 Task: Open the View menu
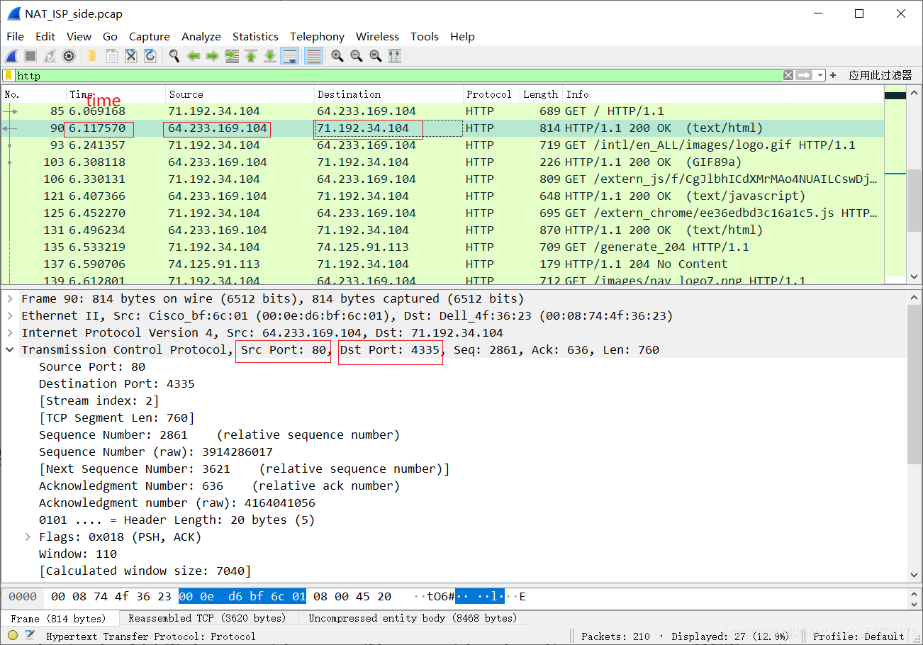point(79,36)
